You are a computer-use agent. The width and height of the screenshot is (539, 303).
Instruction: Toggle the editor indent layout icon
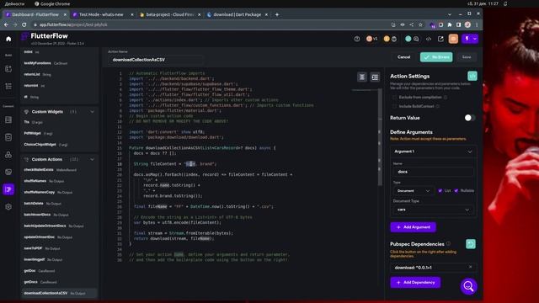pos(375,77)
